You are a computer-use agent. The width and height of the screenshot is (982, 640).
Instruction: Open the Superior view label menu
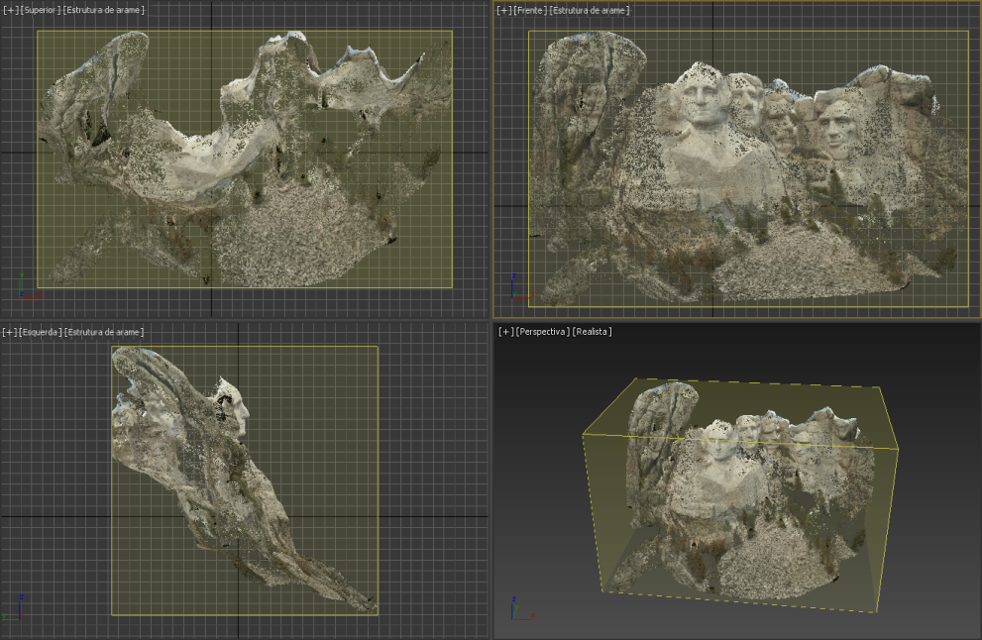(40, 10)
